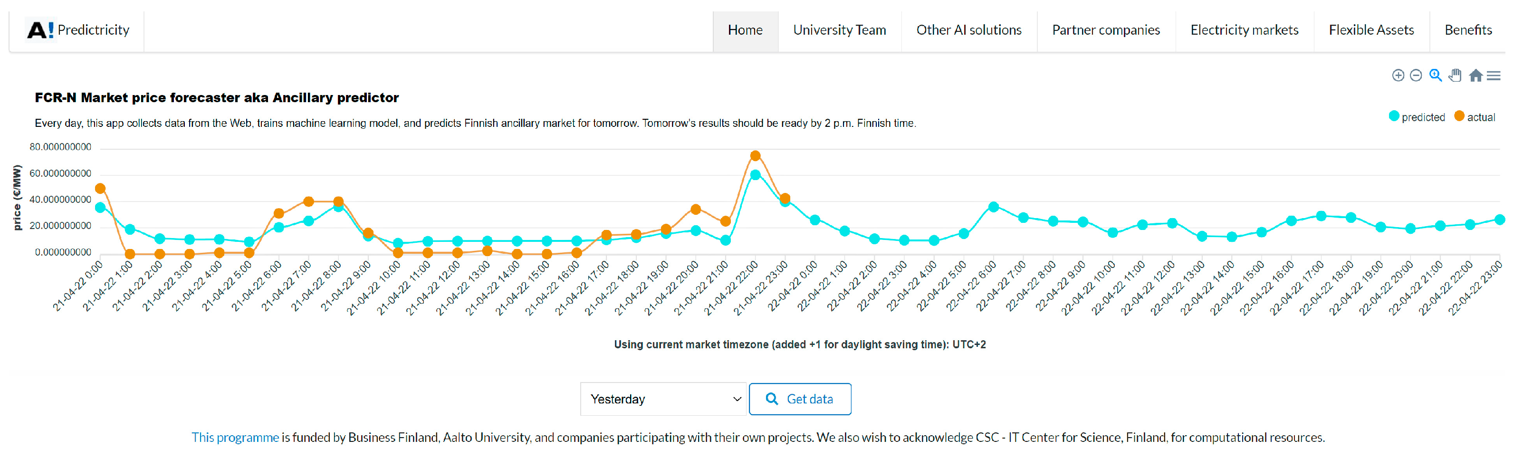Click orange peak point at 21-04-22 22:00

tap(755, 156)
